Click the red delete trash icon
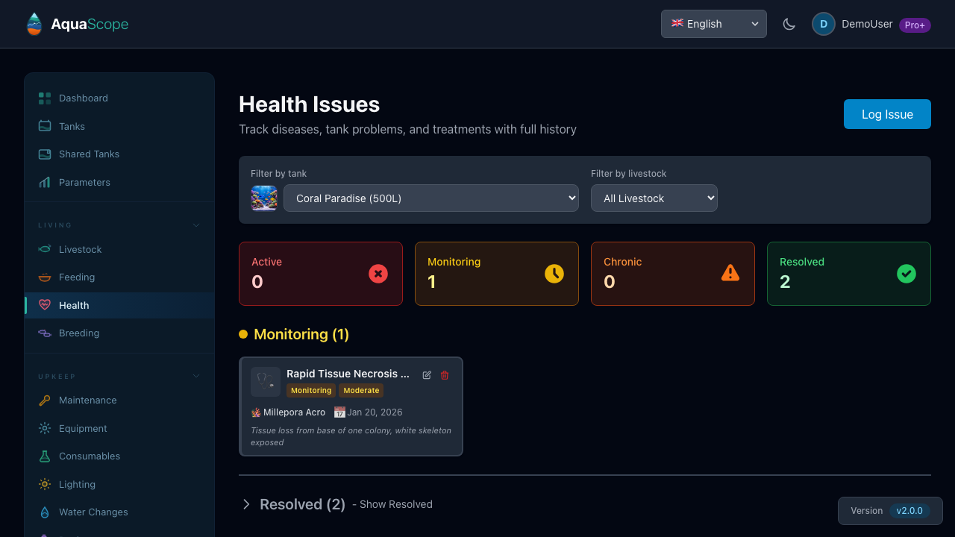The image size is (955, 537). 445,375
